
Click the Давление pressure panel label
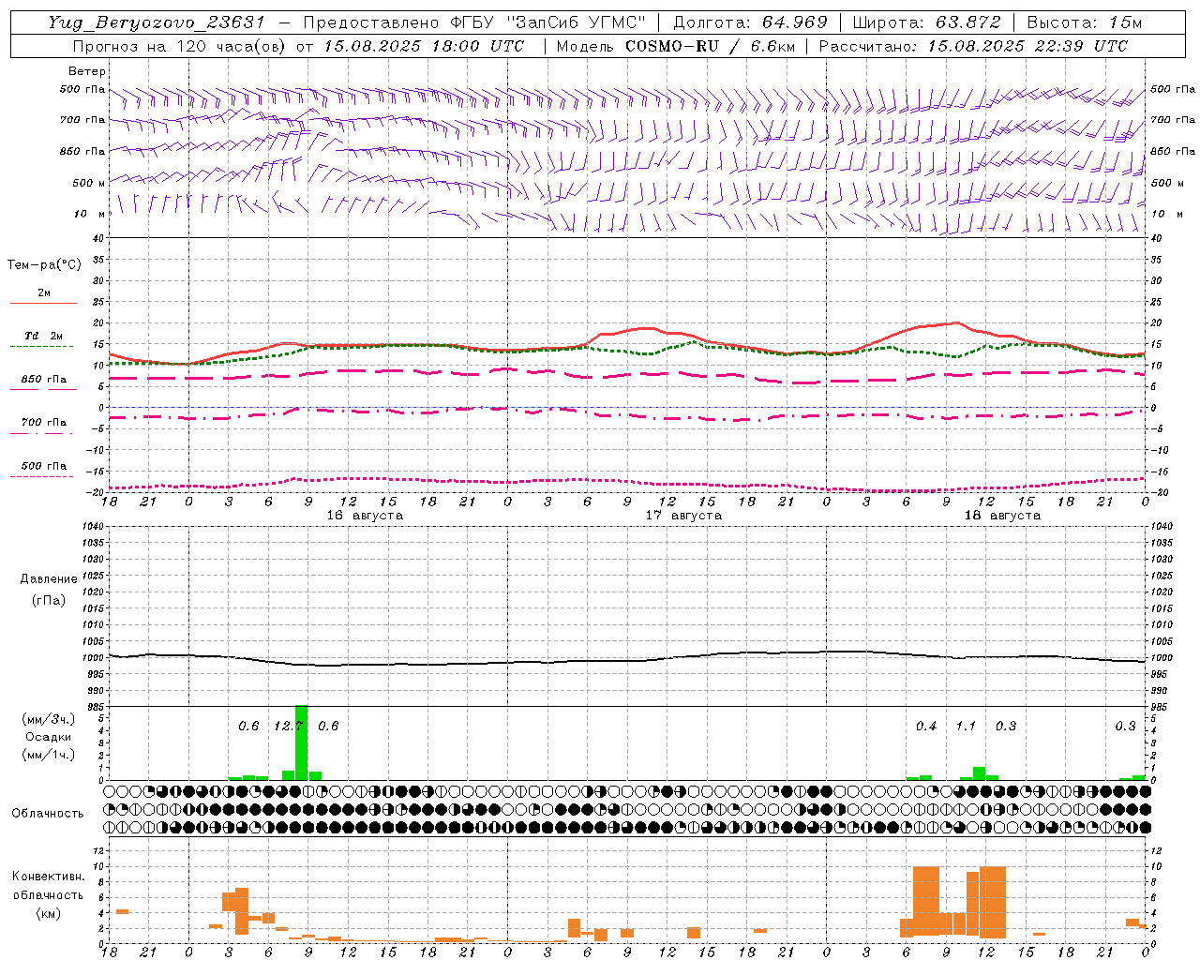pos(49,579)
